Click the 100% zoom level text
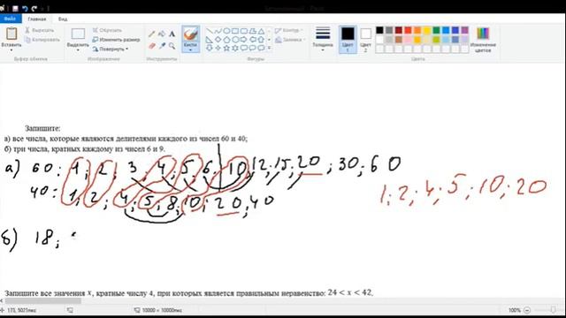The image size is (566, 318). pyautogui.click(x=514, y=310)
